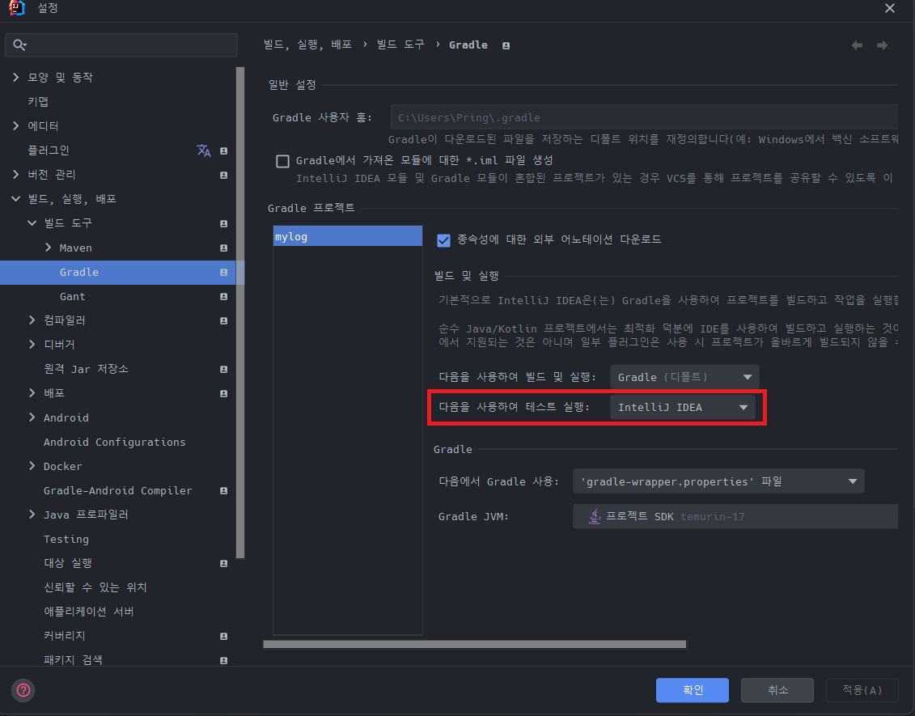Click the project-level icon beside 버전 관리
This screenshot has height=716, width=915.
(x=223, y=175)
